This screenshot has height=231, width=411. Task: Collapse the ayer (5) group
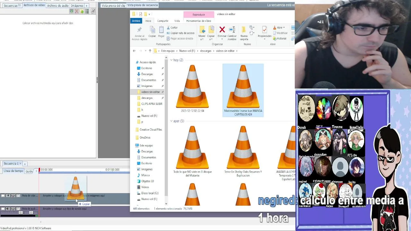tap(171, 121)
